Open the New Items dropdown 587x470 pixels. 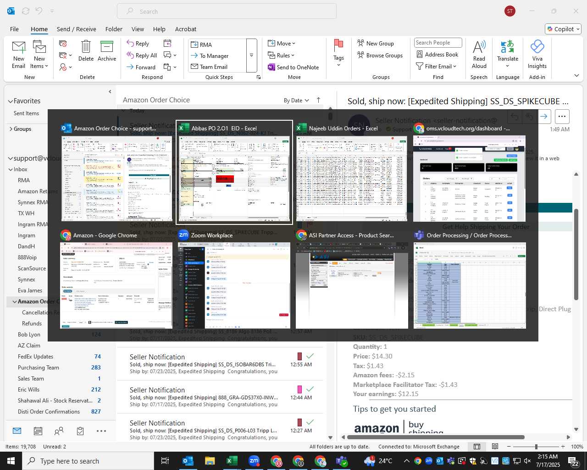[39, 54]
